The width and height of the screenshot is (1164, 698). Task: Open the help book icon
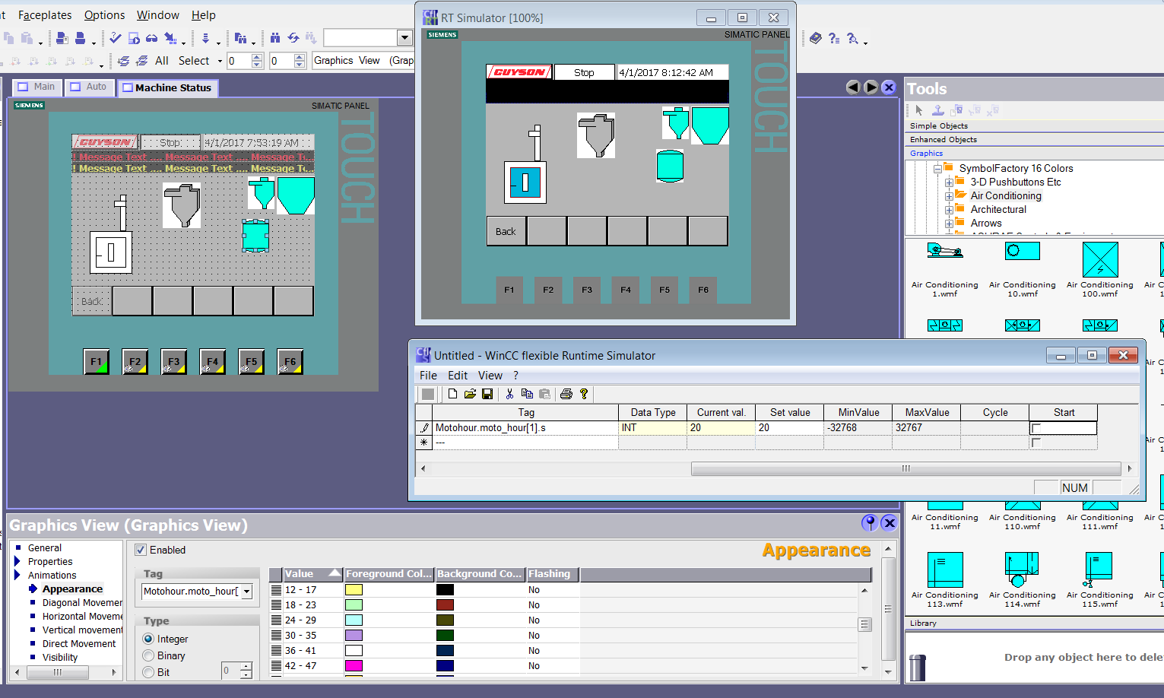tap(816, 37)
